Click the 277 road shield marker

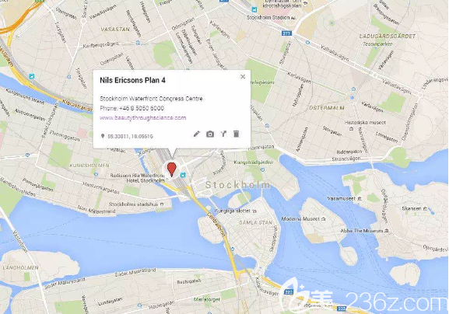click(x=286, y=33)
